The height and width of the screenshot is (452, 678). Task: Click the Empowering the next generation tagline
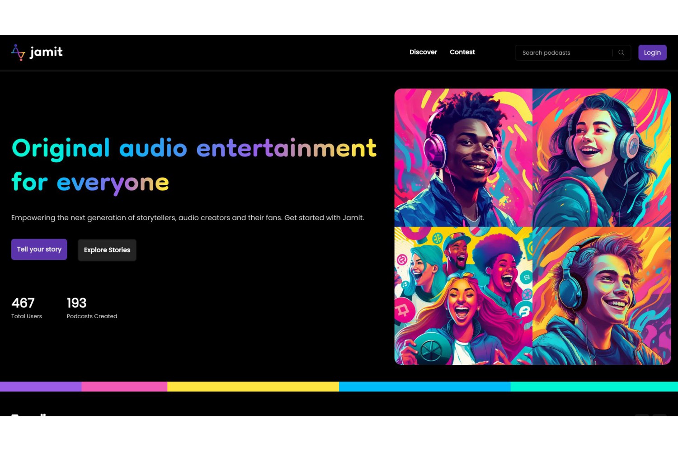click(188, 218)
